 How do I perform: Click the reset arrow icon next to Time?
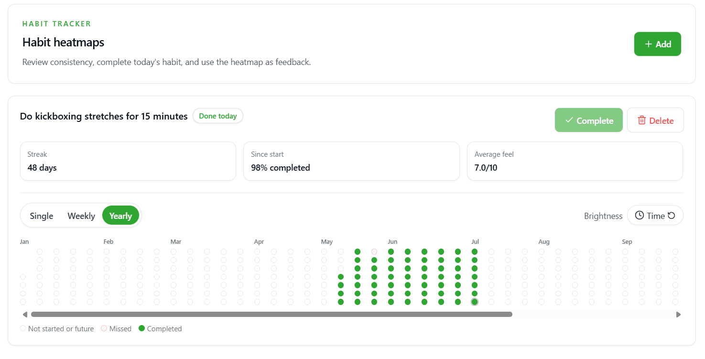pos(671,216)
